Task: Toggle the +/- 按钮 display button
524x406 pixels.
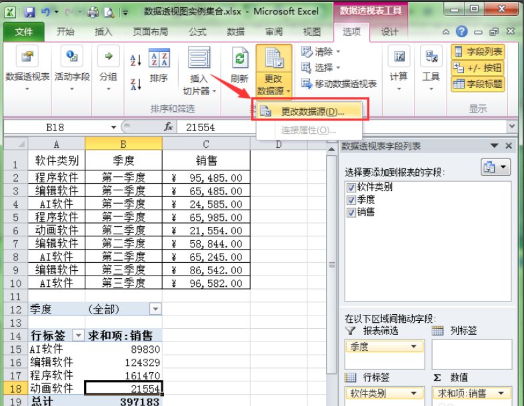Action: coord(478,68)
